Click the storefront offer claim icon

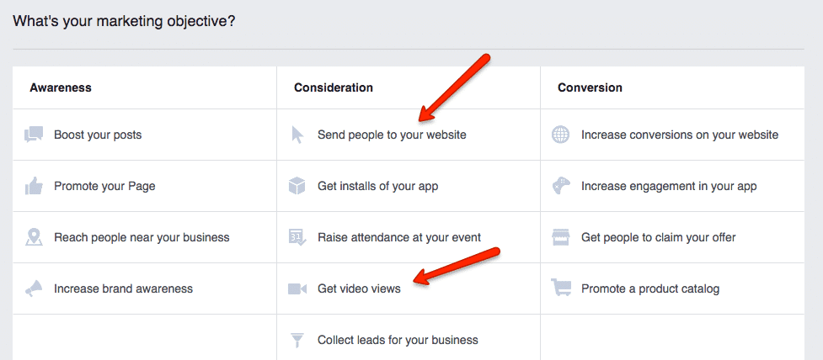560,237
